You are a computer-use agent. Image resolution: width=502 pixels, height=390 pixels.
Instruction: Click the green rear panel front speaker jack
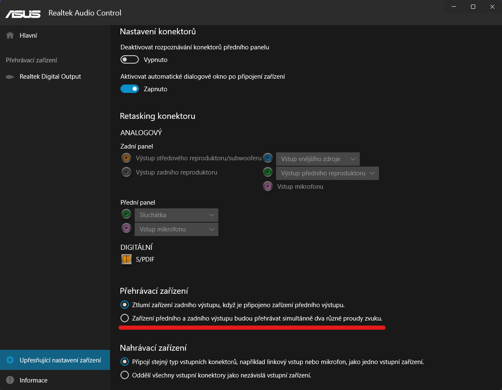pos(268,172)
